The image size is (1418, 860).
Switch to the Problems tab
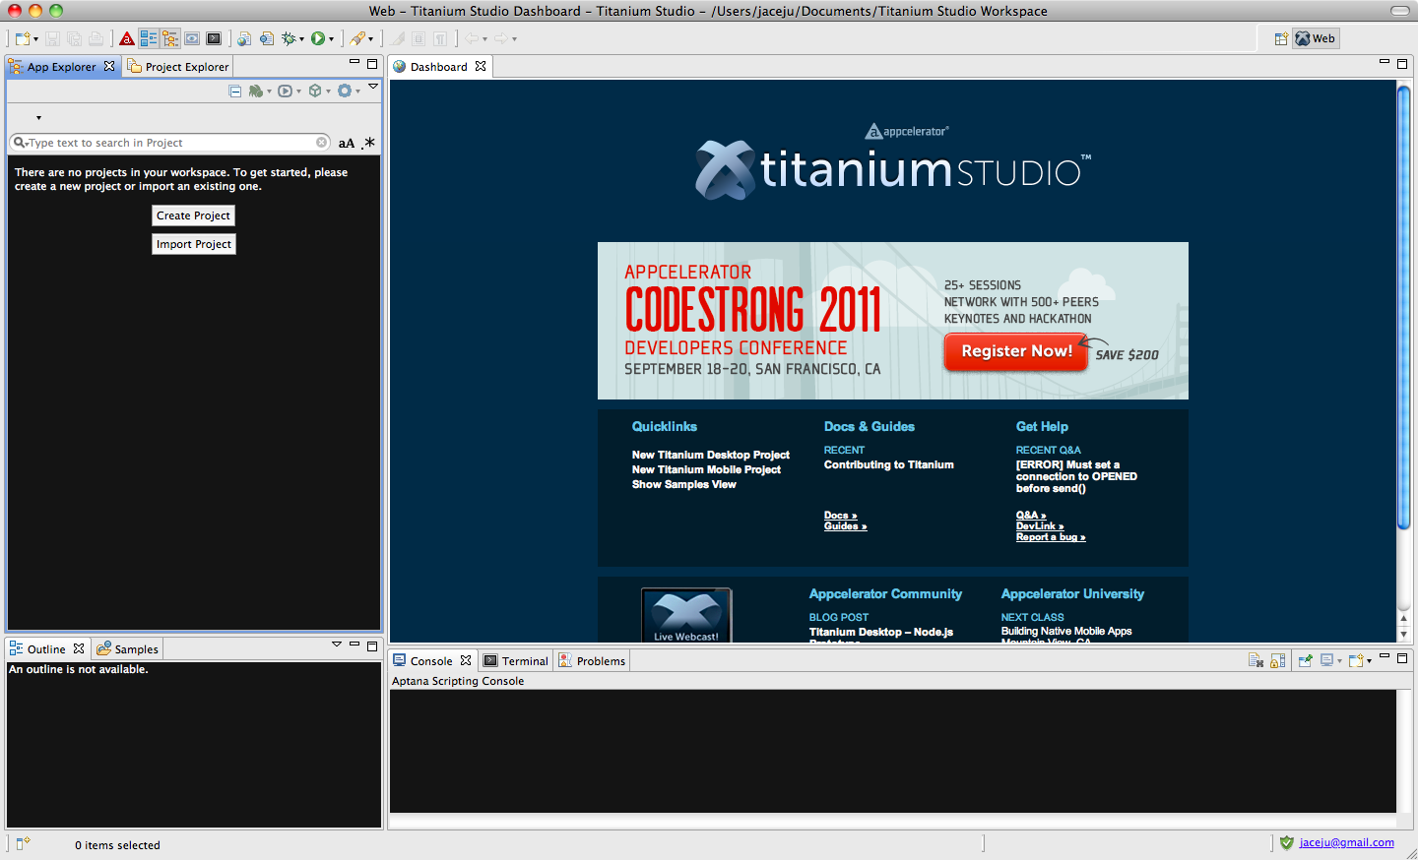593,661
